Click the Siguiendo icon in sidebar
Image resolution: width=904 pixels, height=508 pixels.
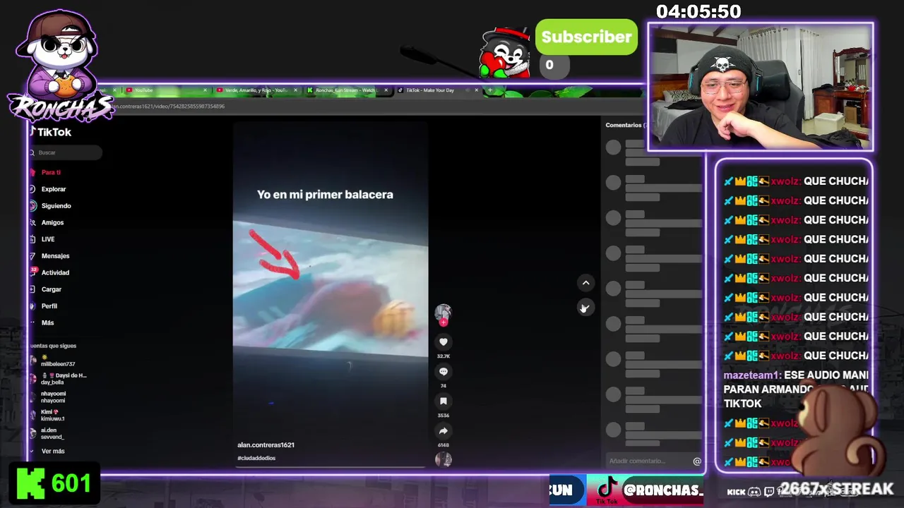click(33, 206)
